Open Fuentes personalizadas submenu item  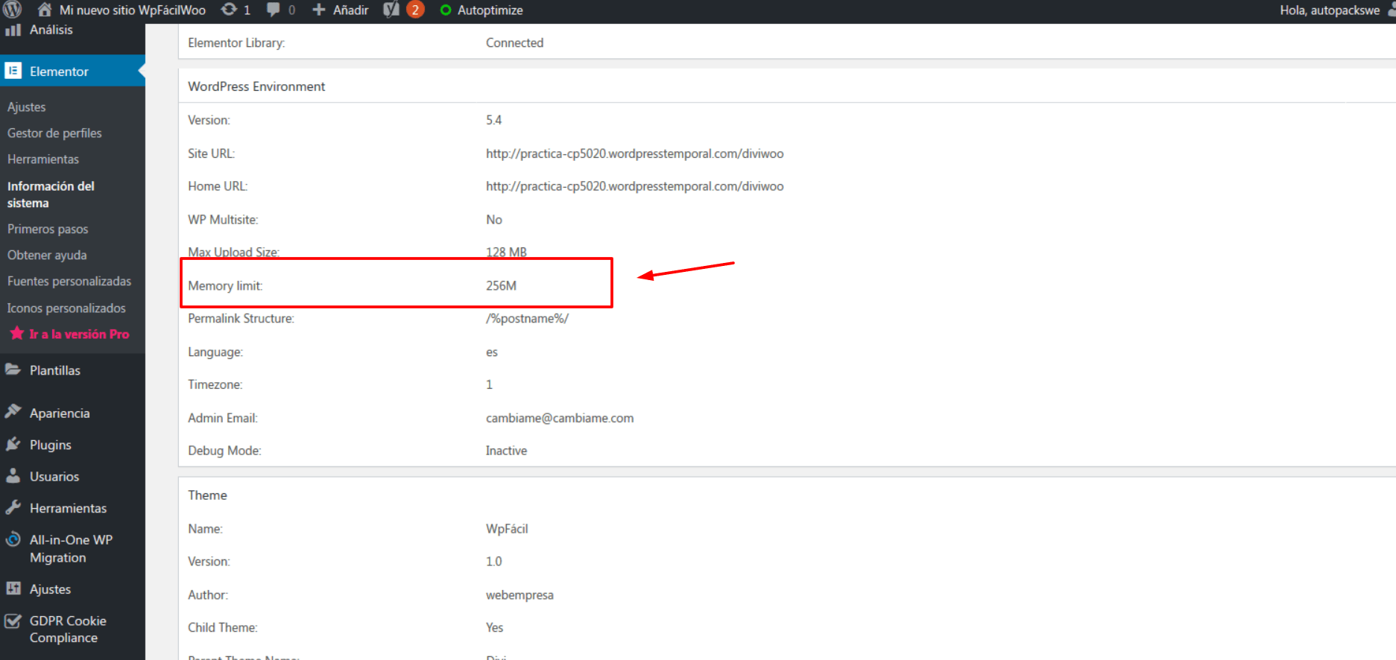69,281
